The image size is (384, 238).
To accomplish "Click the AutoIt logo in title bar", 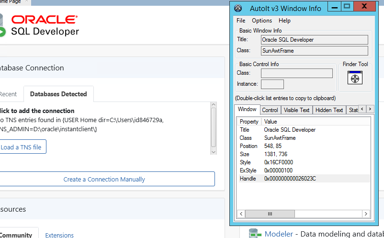I will point(238,8).
